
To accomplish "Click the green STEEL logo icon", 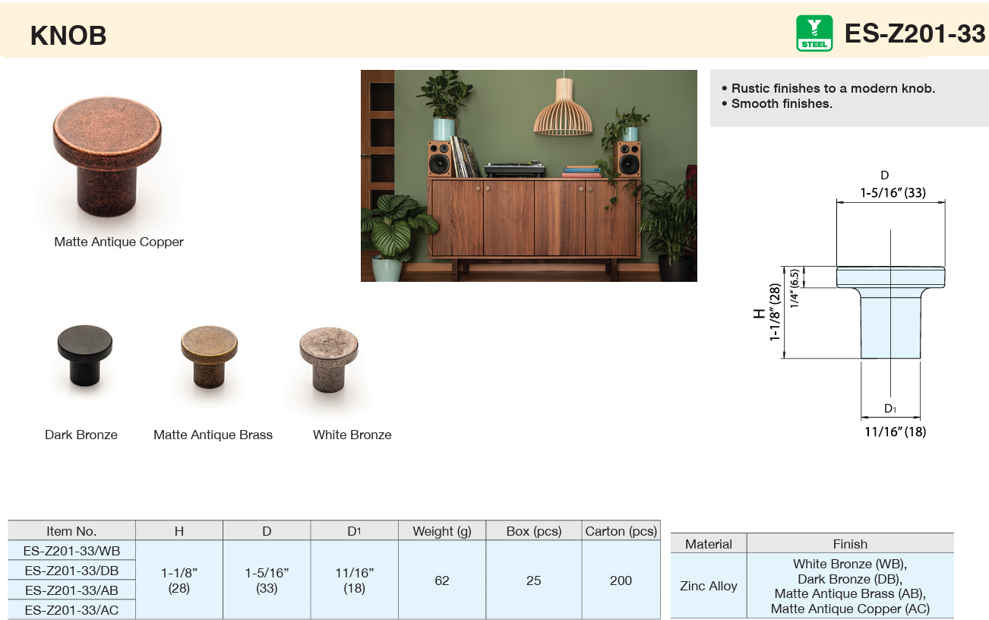I will (x=814, y=33).
